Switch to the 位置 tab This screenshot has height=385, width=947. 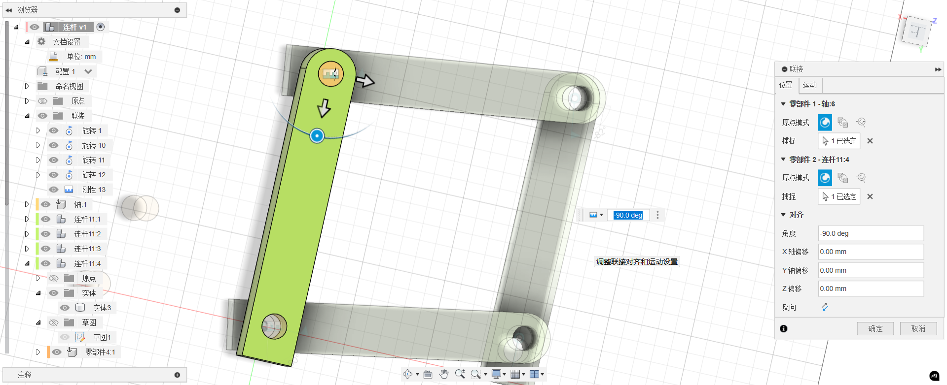(x=786, y=85)
